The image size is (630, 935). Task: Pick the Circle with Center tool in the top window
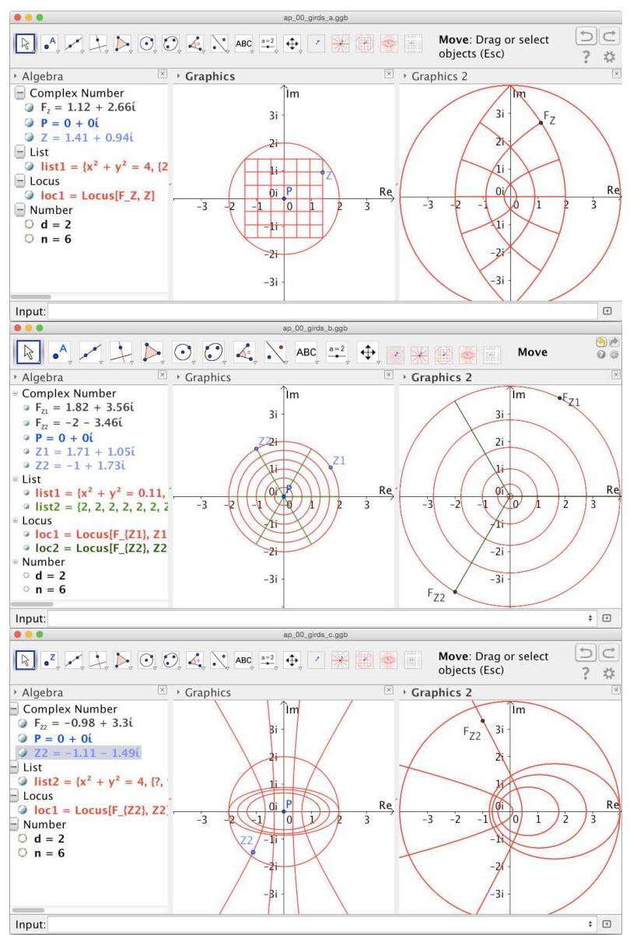(x=147, y=44)
